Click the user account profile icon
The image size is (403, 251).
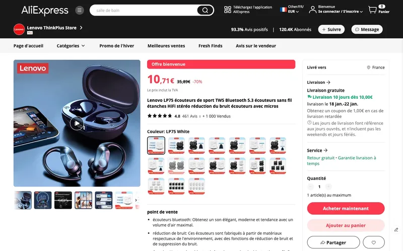pos(312,10)
